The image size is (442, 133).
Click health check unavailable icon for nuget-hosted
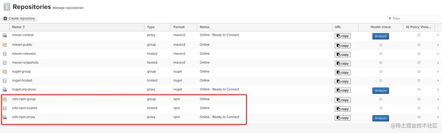click(x=381, y=80)
